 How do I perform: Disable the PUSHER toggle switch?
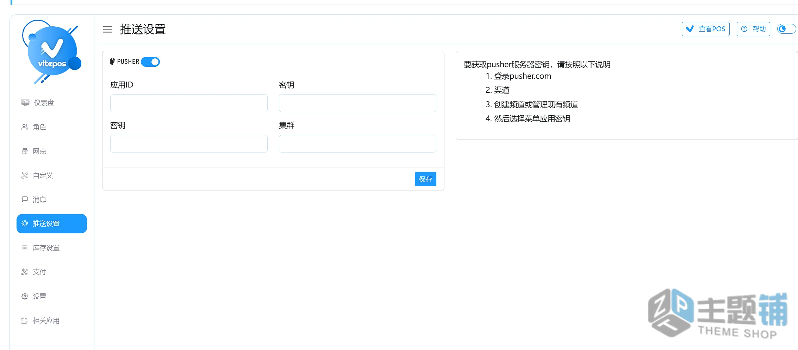pyautogui.click(x=150, y=62)
